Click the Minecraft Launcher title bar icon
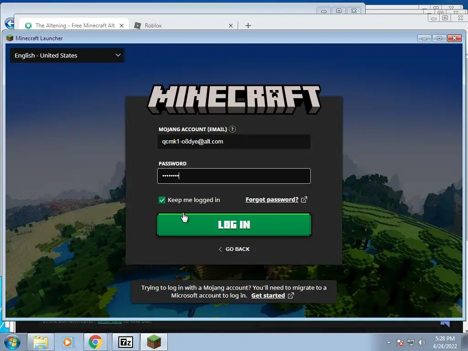Screen dimensions: 468x351 tap(10, 38)
